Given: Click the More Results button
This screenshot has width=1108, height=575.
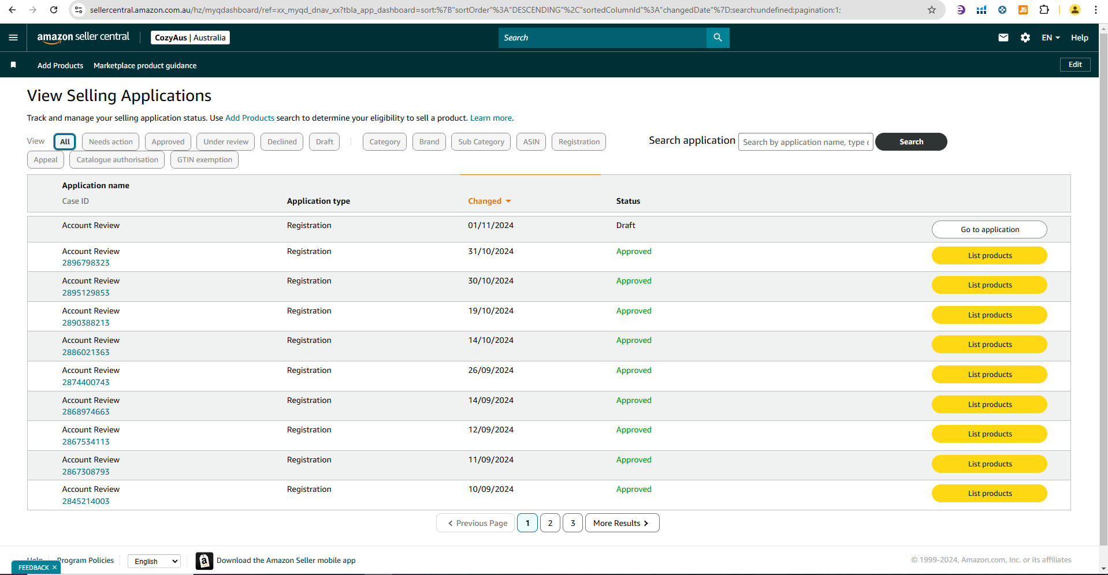Looking at the screenshot, I should point(622,523).
